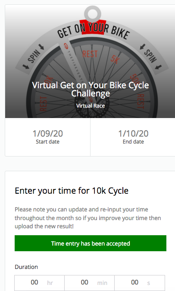
Task: Click the seconds duration input field
Action: [x=140, y=283]
